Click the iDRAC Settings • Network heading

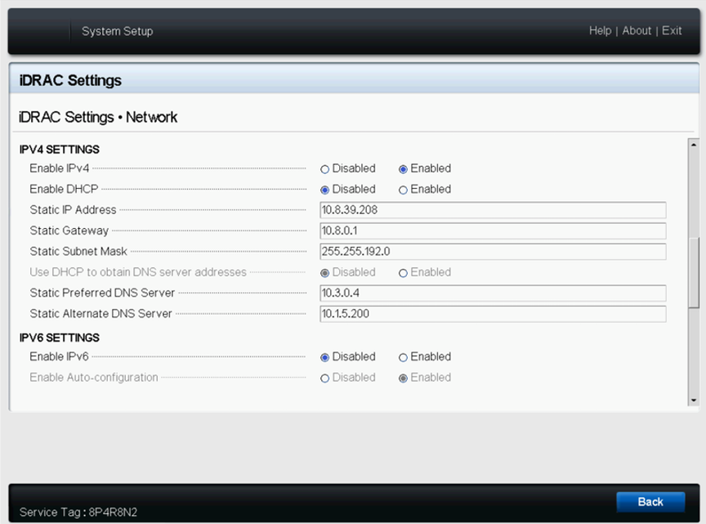click(98, 117)
